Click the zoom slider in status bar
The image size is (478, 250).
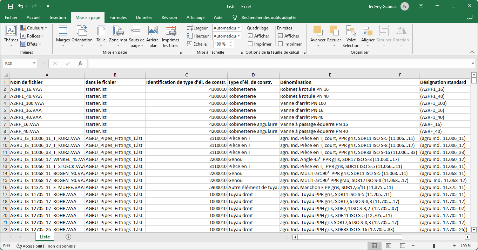click(434, 246)
